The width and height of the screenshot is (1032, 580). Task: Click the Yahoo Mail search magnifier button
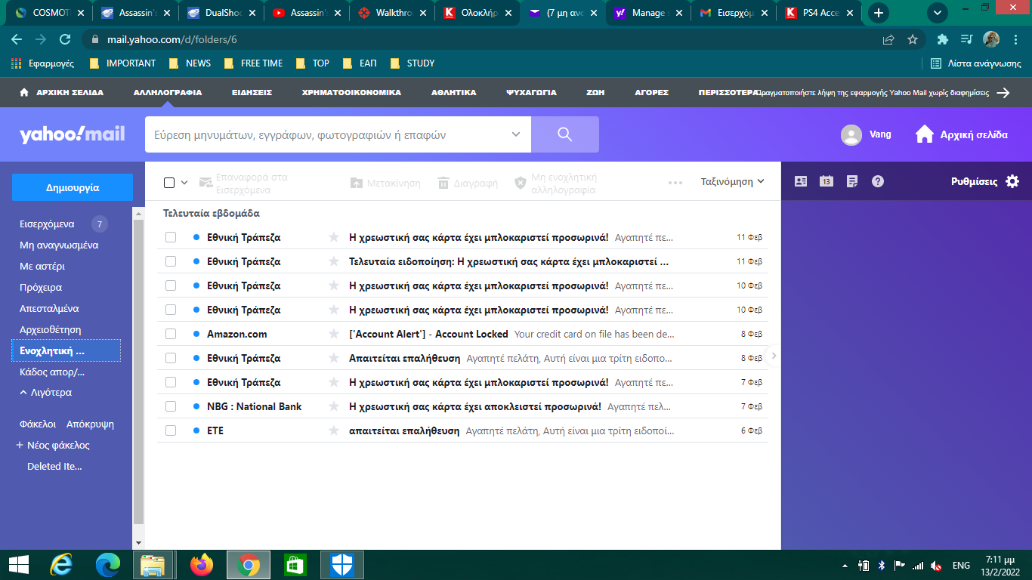point(565,134)
